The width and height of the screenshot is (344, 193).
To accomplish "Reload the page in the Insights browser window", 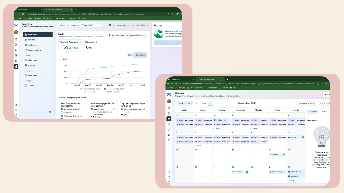I will coord(23,14).
